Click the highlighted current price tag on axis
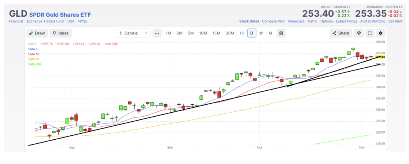409x164 pixels. (380, 57)
